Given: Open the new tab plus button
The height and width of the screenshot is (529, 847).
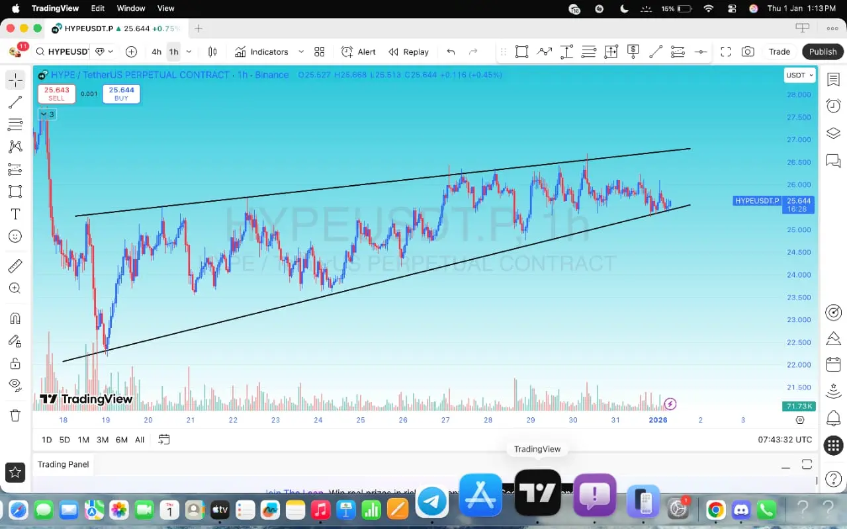Looking at the screenshot, I should click(x=199, y=28).
